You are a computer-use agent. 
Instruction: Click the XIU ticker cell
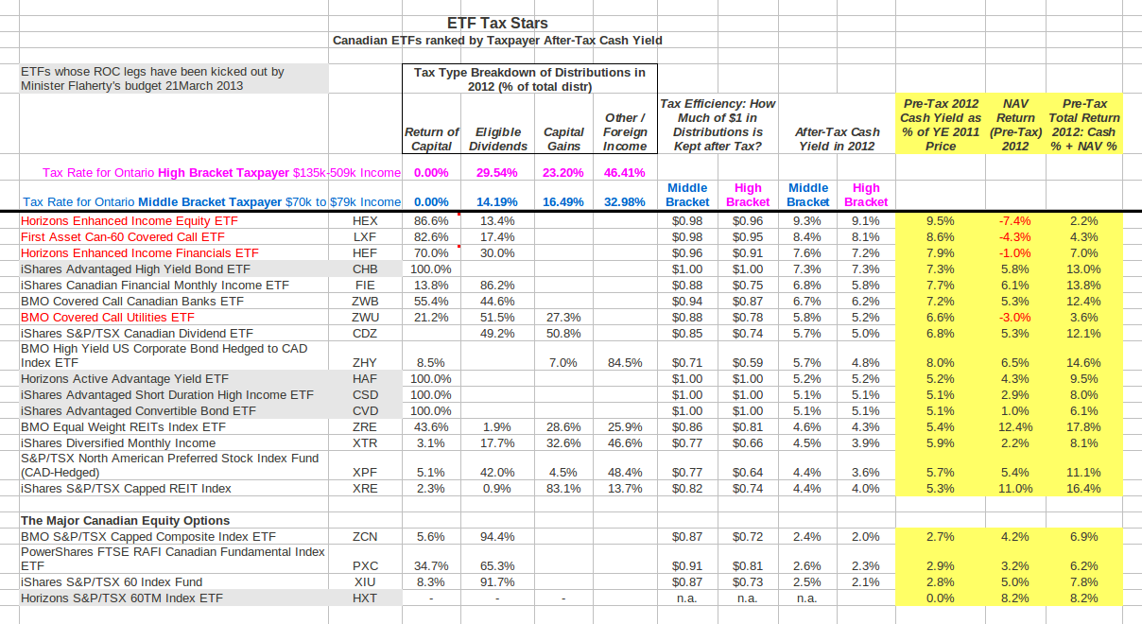pos(366,582)
